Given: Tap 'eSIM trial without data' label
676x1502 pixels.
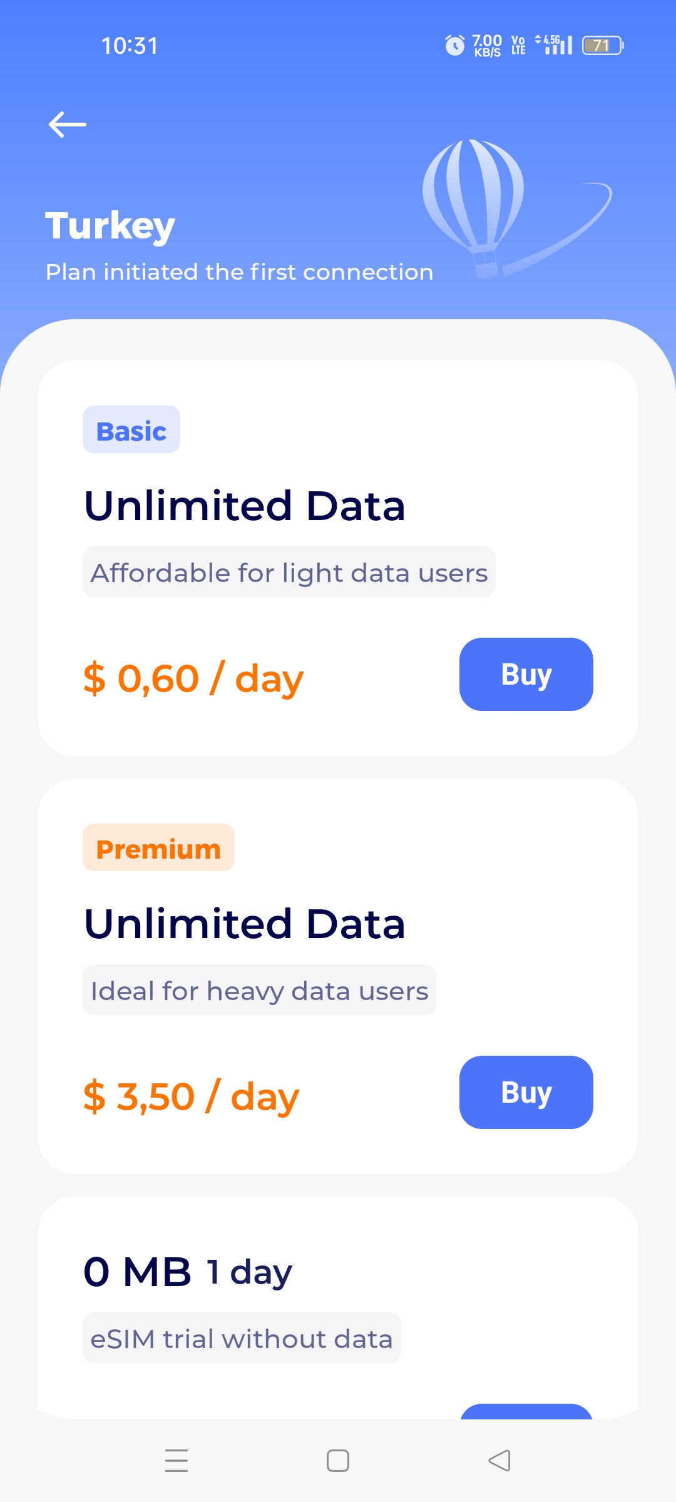Looking at the screenshot, I should point(242,1338).
